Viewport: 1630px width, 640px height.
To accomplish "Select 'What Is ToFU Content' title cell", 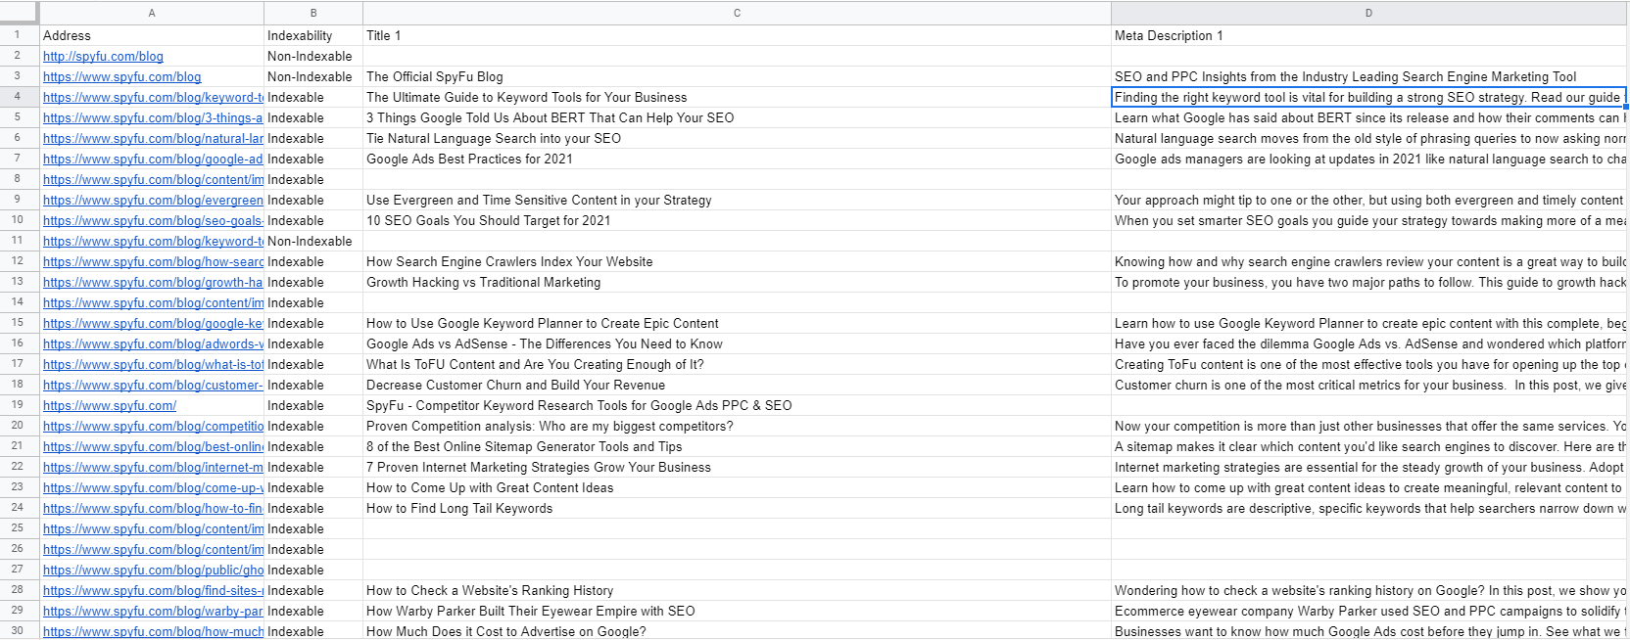I will (737, 364).
